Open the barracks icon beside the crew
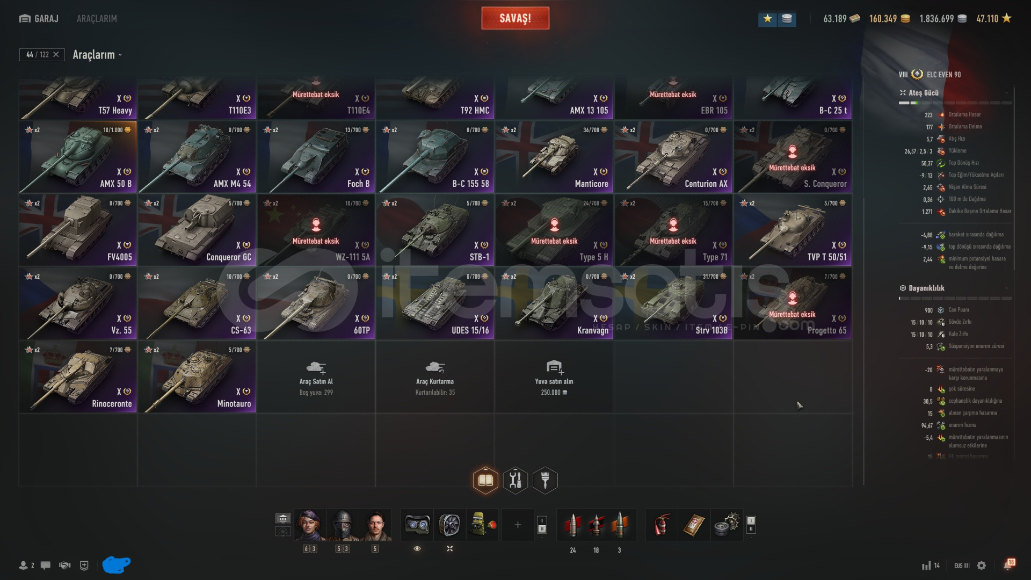Image resolution: width=1031 pixels, height=580 pixels. 283,519
